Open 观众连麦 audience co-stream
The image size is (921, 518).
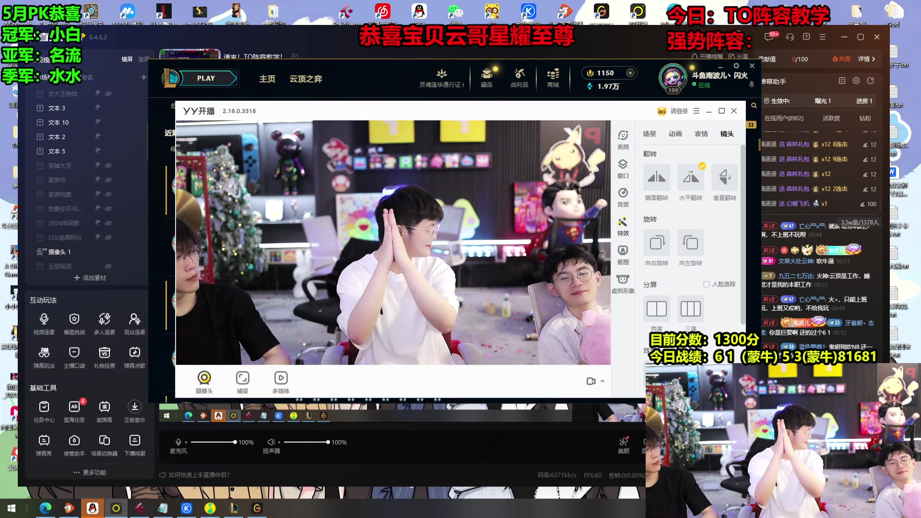pyautogui.click(x=134, y=324)
